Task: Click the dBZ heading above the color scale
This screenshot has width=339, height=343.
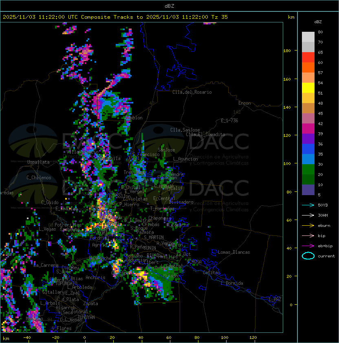Action: [318, 22]
